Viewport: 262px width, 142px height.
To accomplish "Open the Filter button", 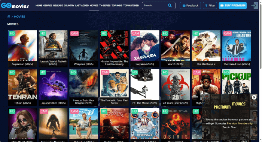I will [210, 6].
